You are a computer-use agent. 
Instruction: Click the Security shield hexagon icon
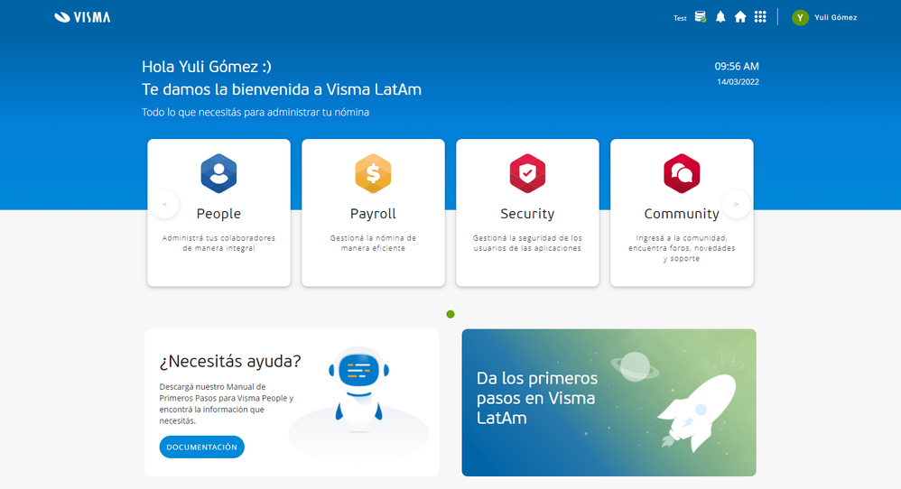click(527, 173)
